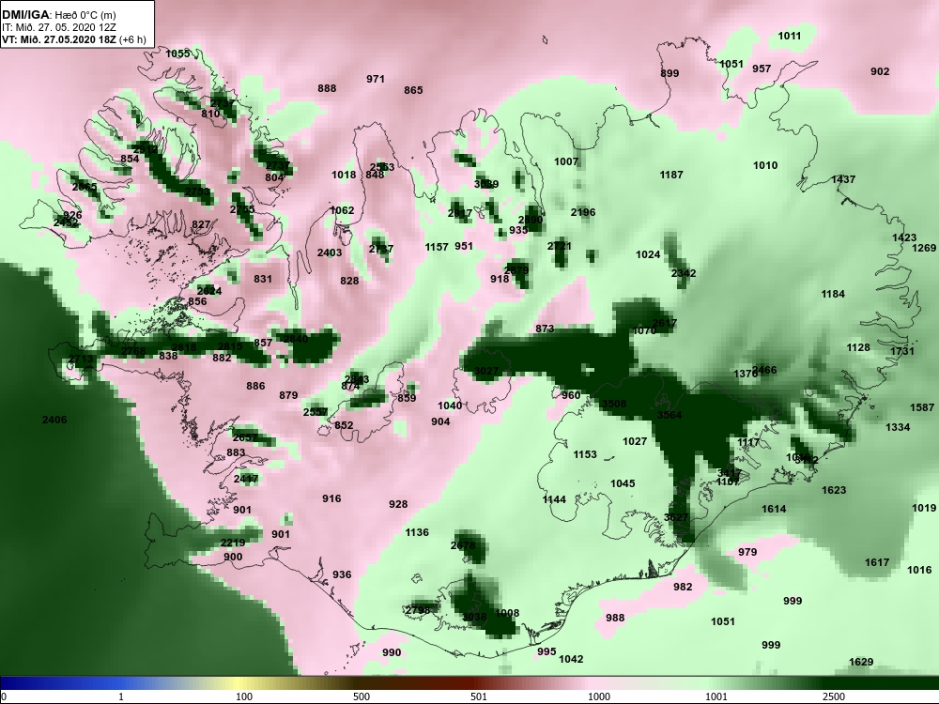Click the map value 1128

pyautogui.click(x=858, y=348)
